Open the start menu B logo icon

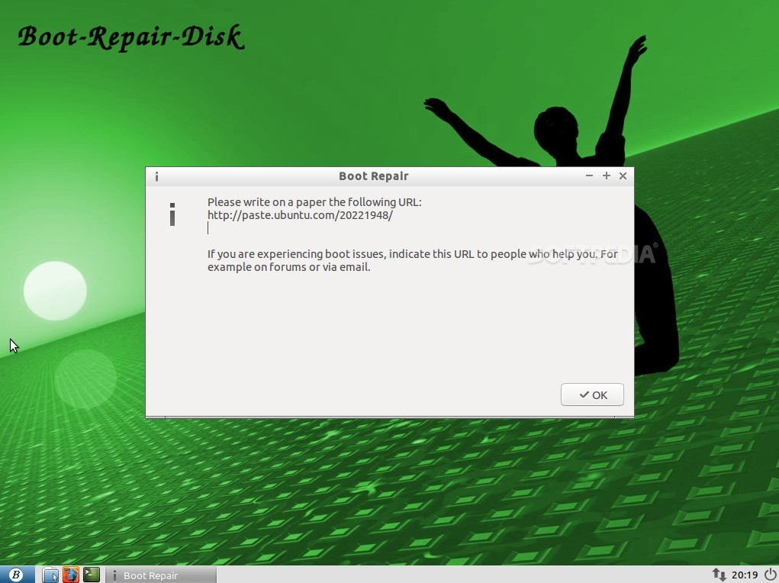(16, 575)
